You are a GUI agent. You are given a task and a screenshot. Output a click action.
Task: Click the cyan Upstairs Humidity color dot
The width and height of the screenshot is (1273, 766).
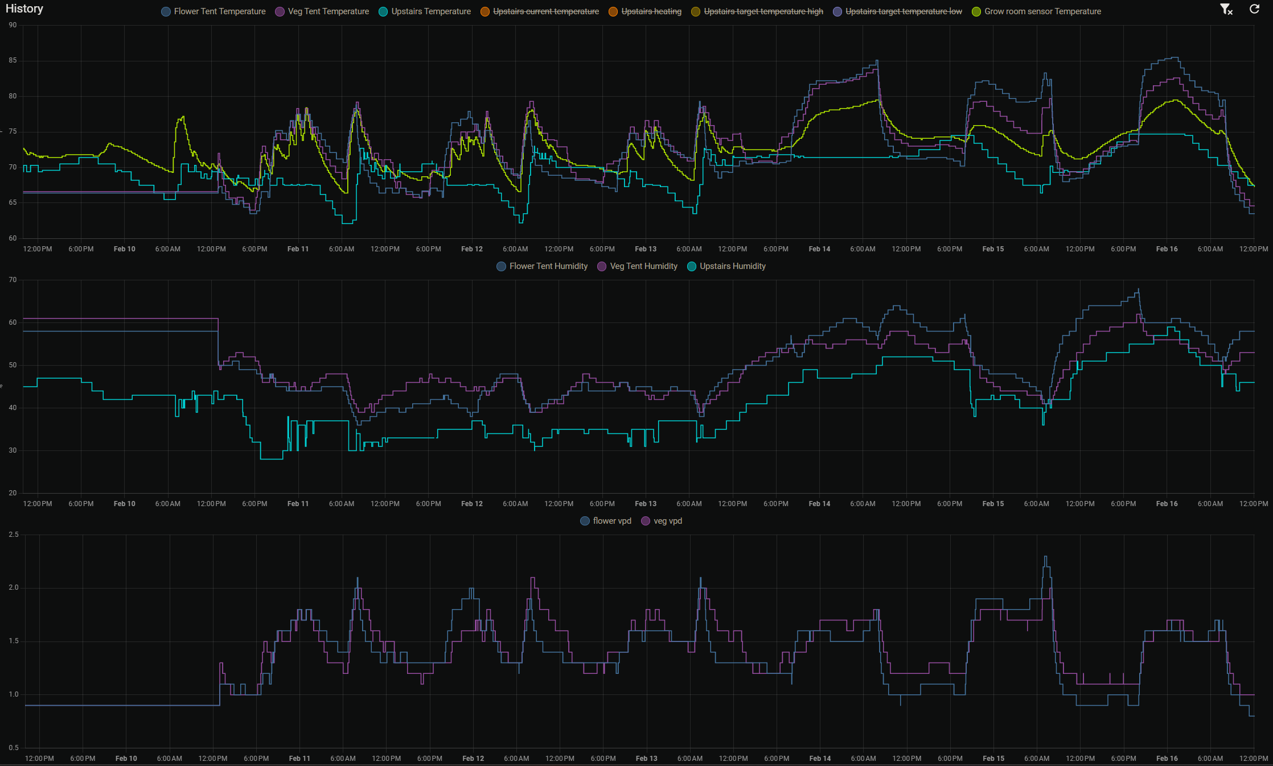(x=692, y=267)
